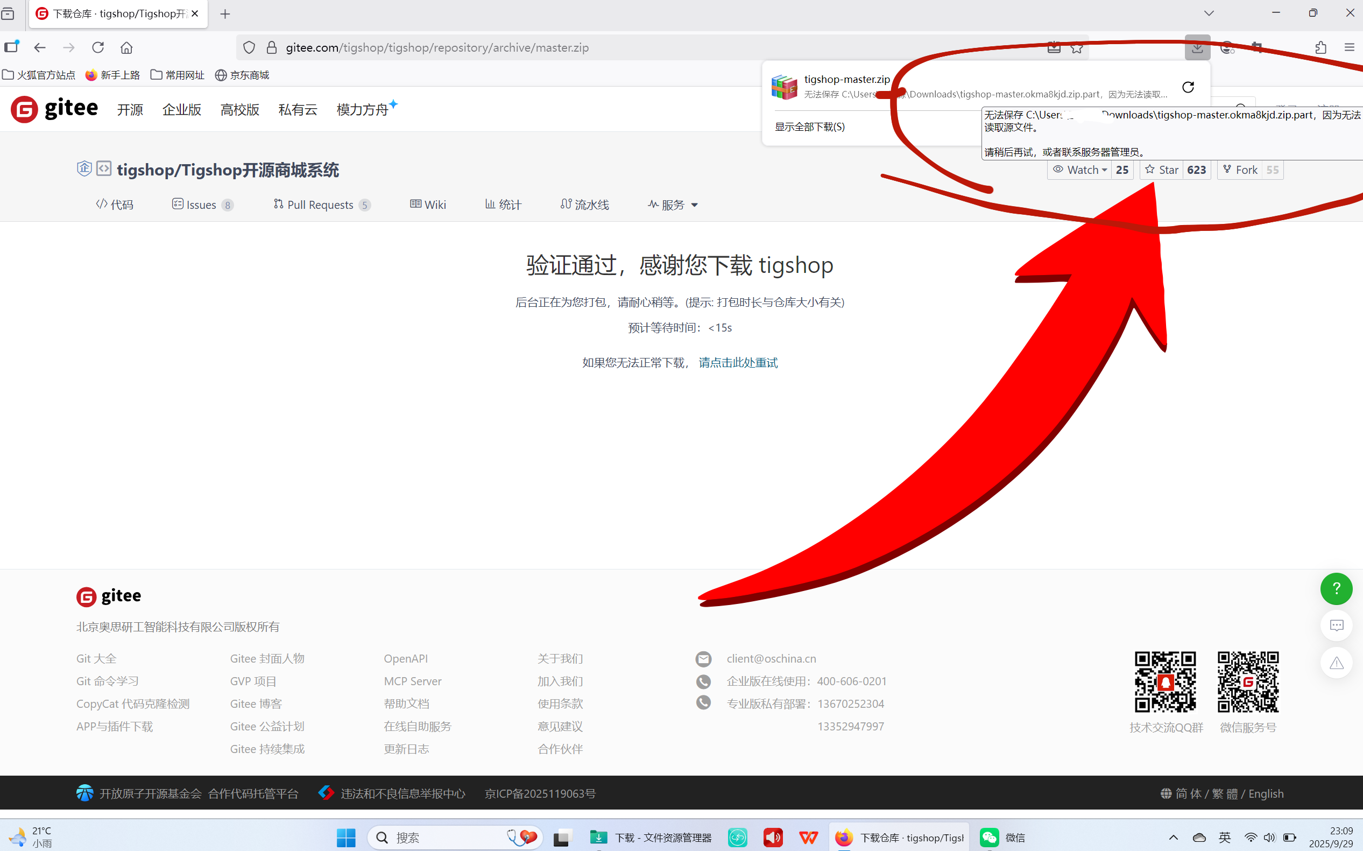Open the Firefox hamburger menu
This screenshot has height=851, width=1363.
point(1349,47)
